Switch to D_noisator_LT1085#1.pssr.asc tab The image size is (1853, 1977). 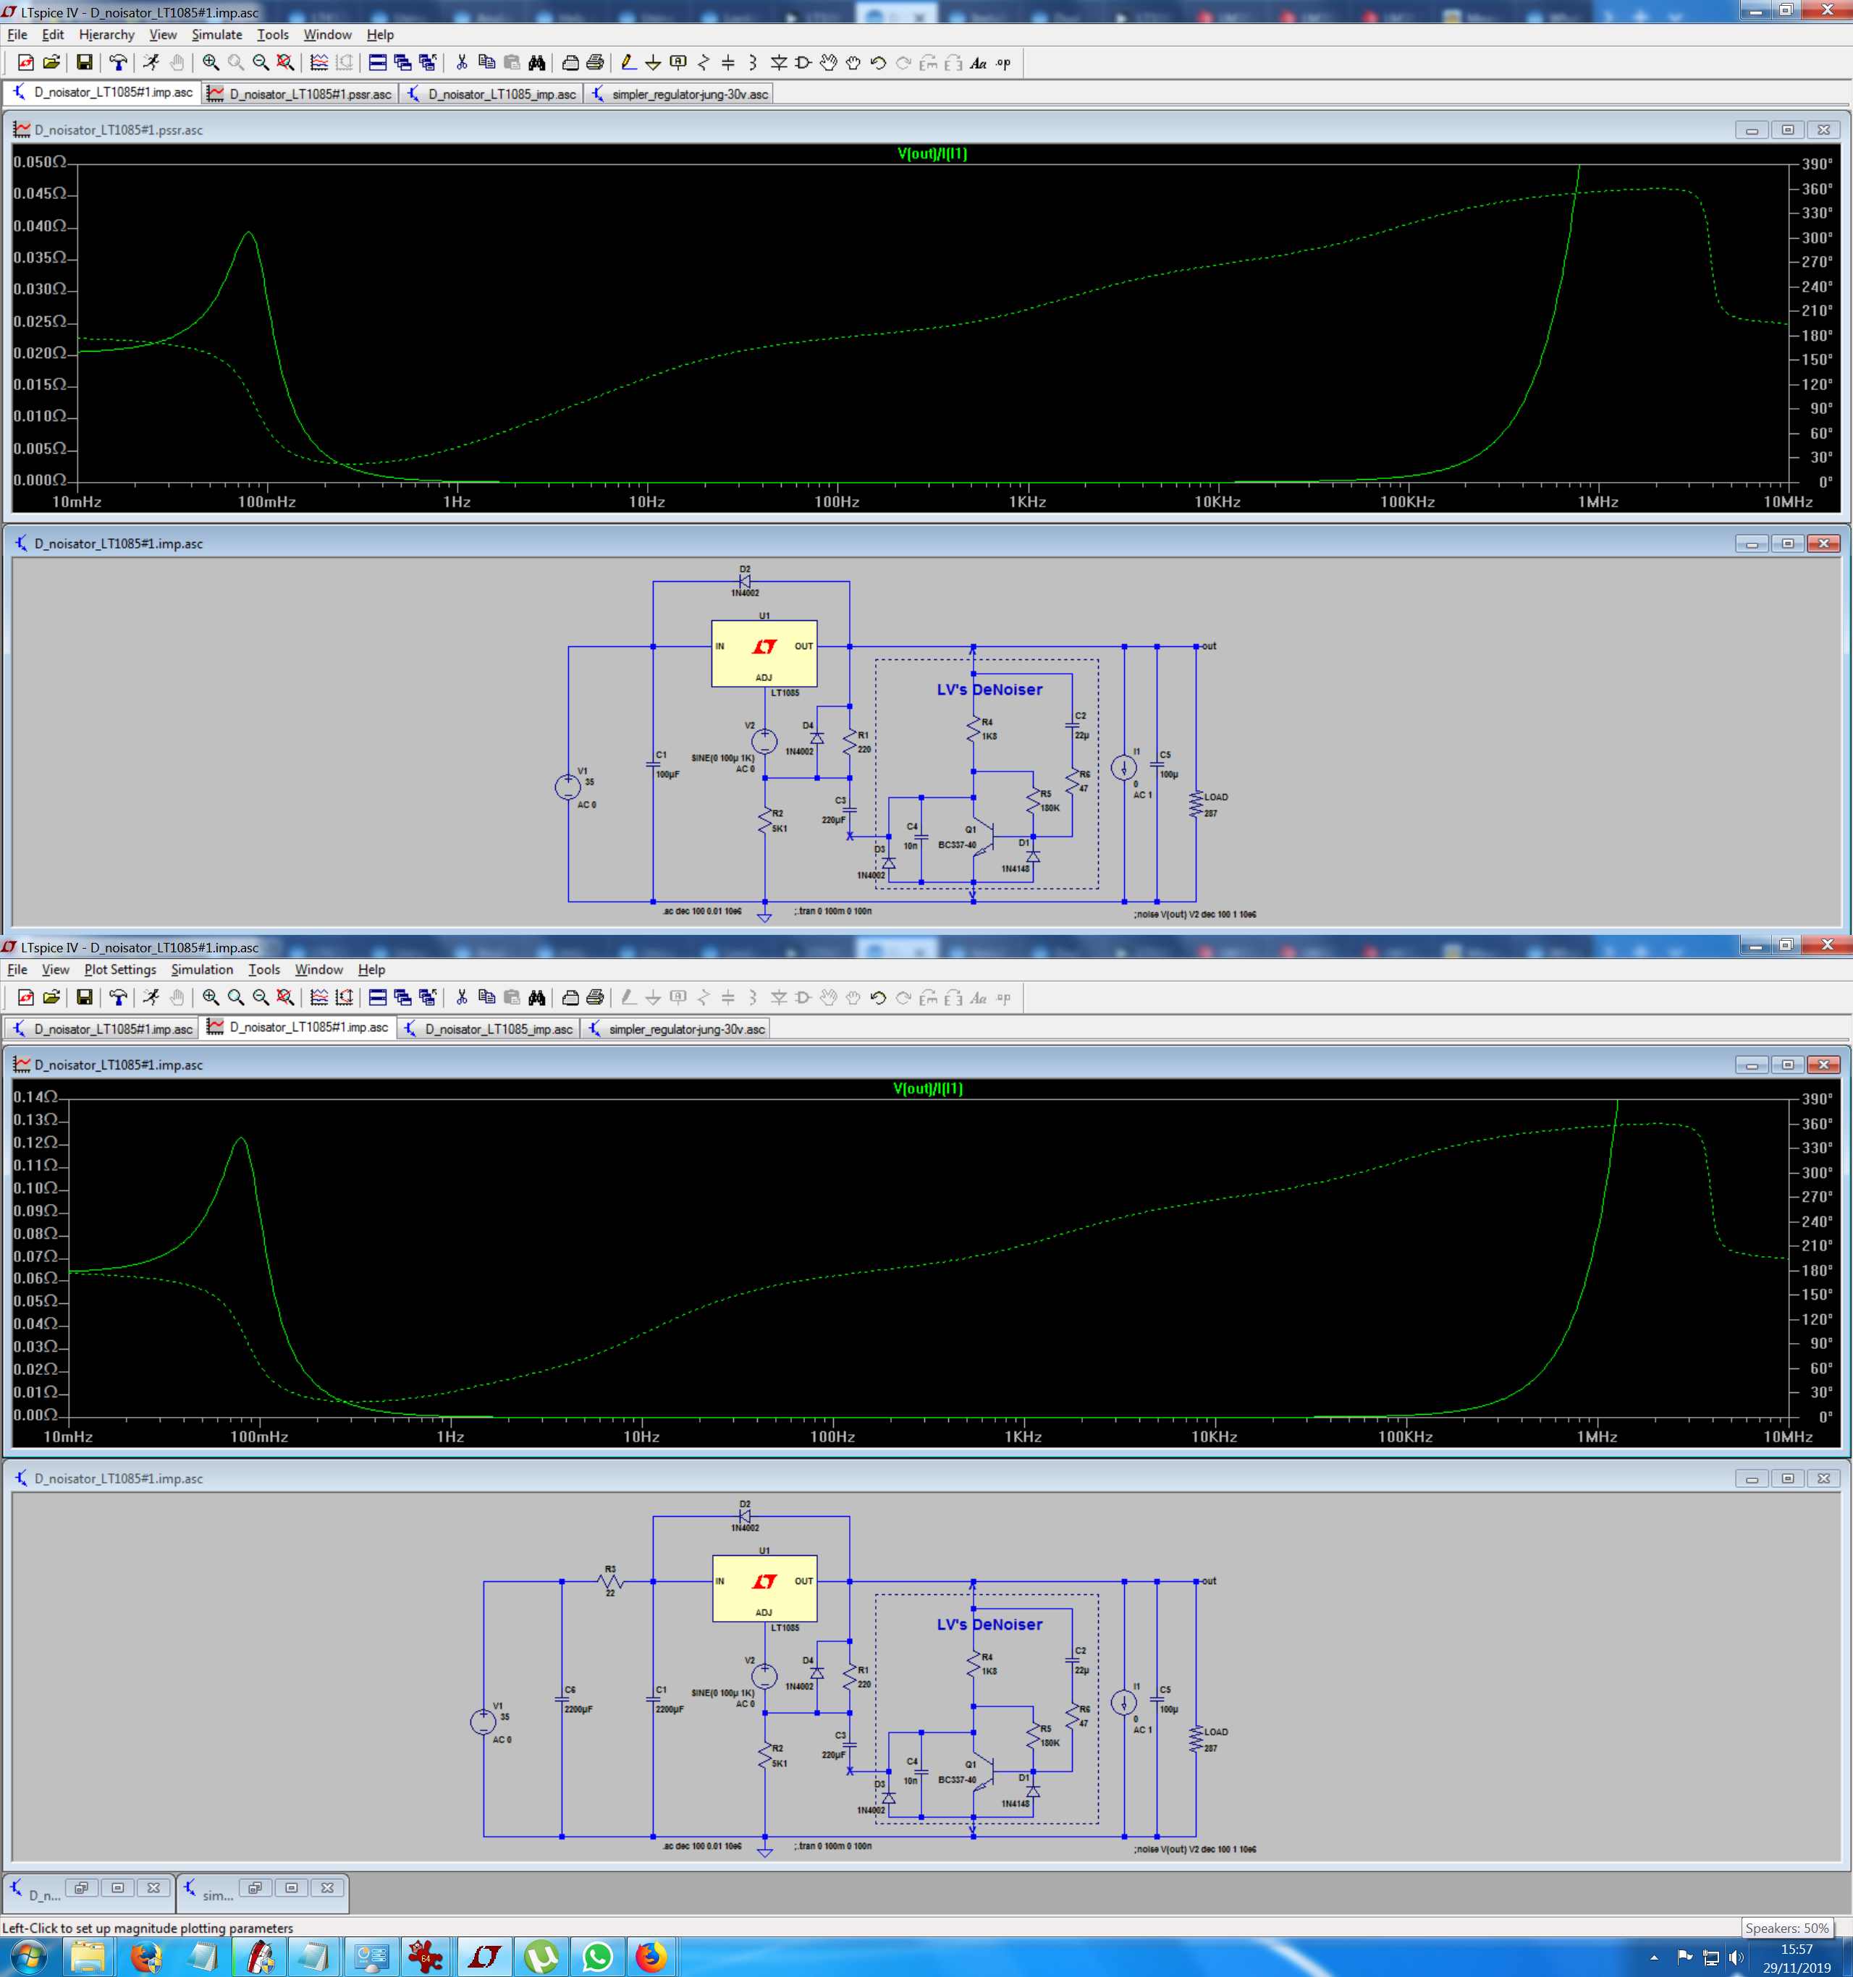tap(300, 95)
